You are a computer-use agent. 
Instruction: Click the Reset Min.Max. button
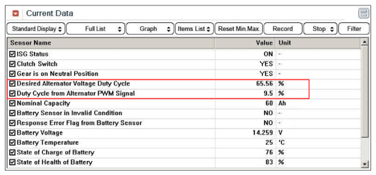tap(239, 29)
